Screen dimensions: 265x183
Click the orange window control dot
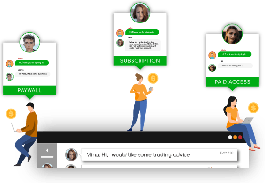pyautogui.click(x=235, y=137)
